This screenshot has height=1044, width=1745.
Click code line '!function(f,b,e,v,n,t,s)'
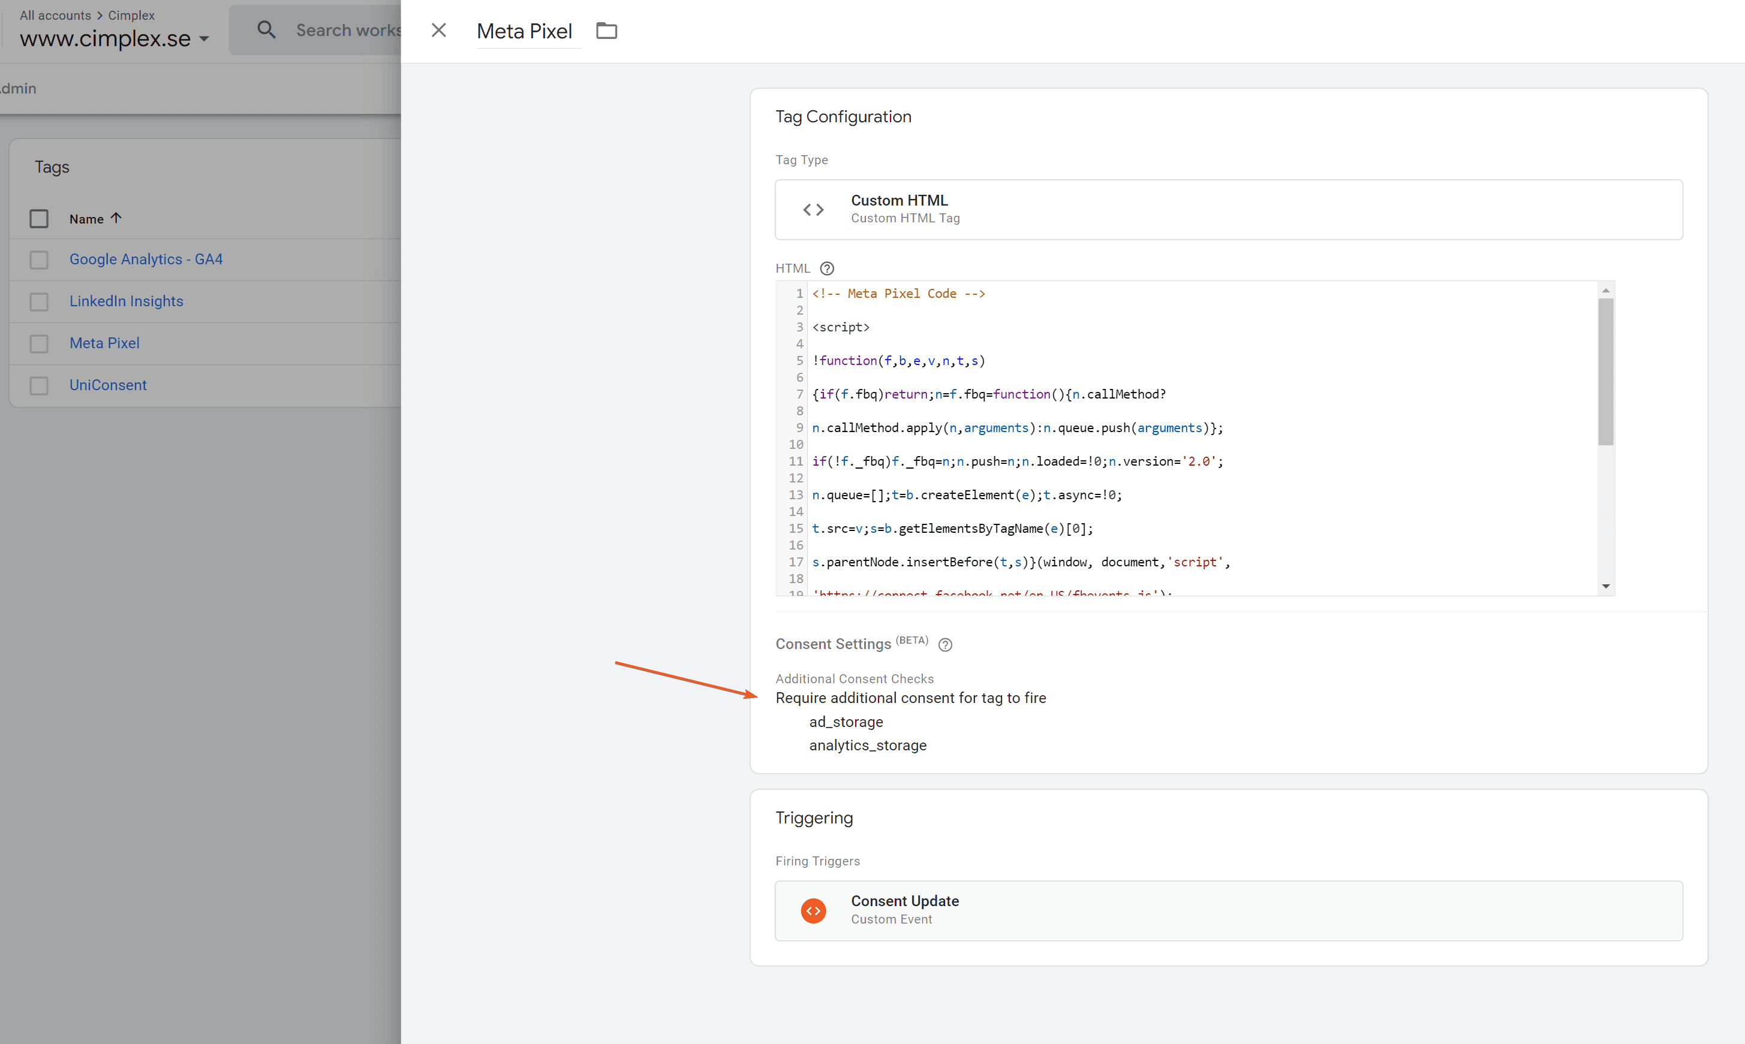898,361
